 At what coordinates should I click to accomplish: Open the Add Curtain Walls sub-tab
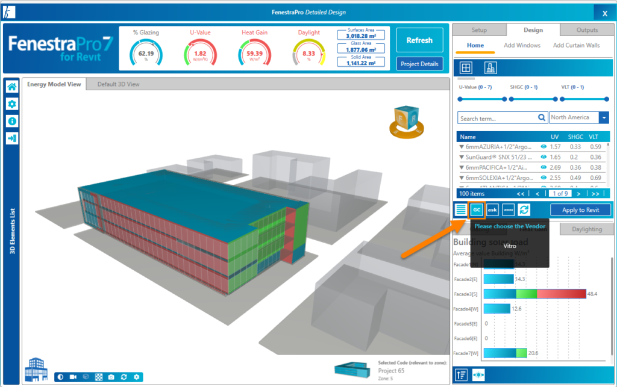point(577,45)
